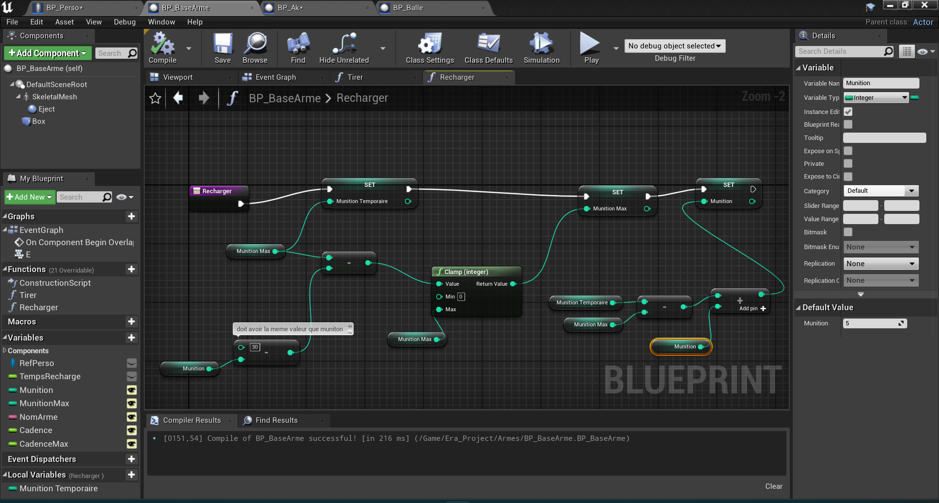Enable Blueprint Read Only checkbox
This screenshot has width=939, height=503.
[848, 125]
